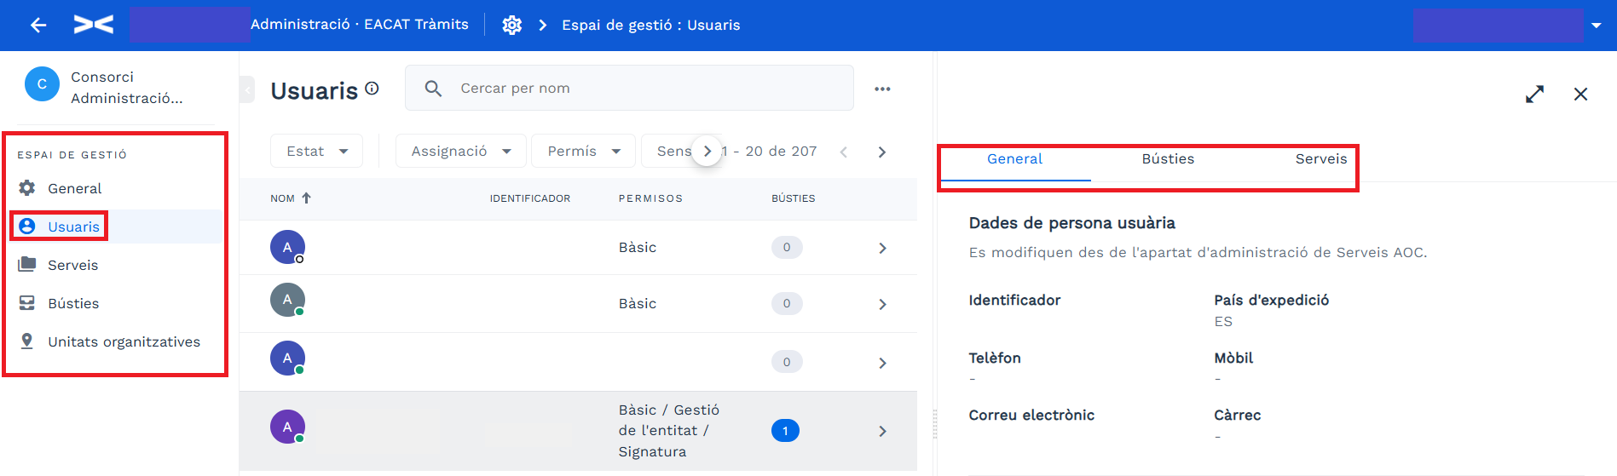Select Usuaris in the sidebar

(73, 227)
